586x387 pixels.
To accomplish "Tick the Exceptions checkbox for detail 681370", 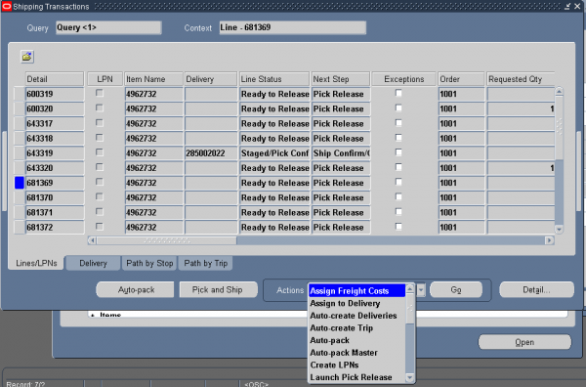I will pyautogui.click(x=398, y=197).
